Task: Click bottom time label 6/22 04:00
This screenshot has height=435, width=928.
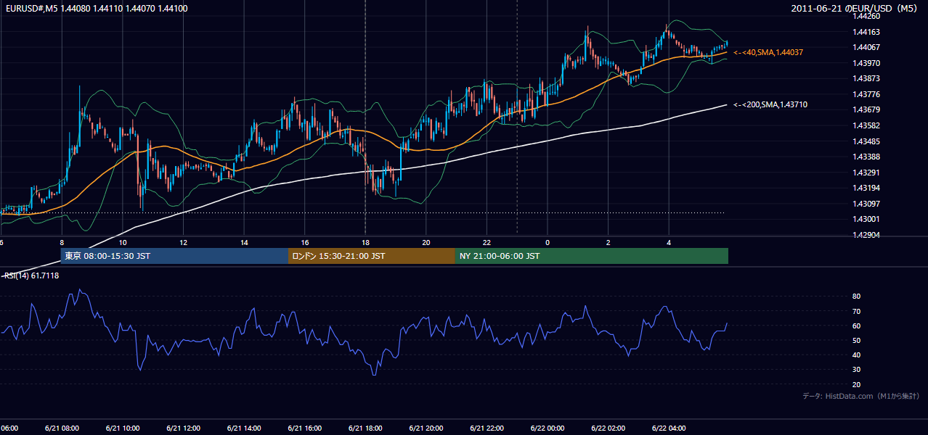Action: pos(669,428)
